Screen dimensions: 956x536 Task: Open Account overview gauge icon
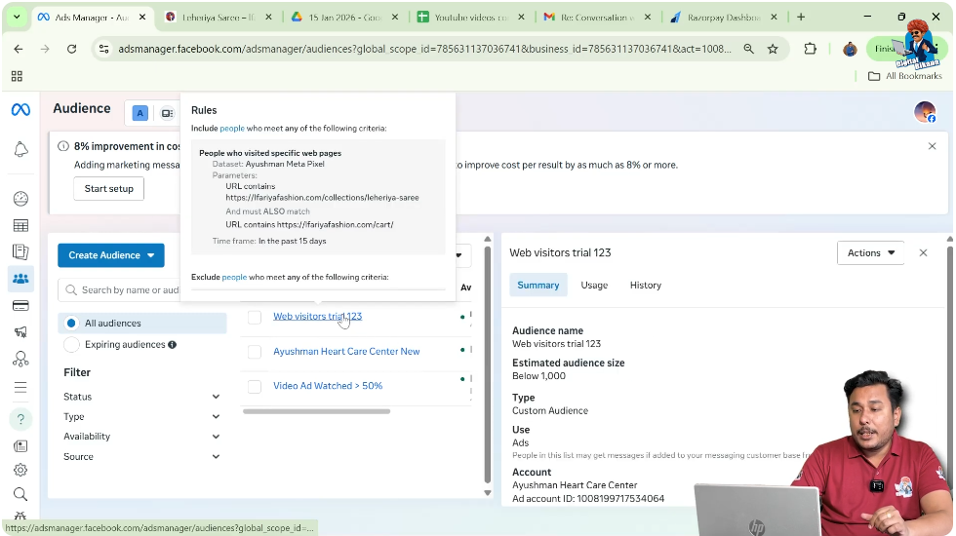pyautogui.click(x=20, y=199)
